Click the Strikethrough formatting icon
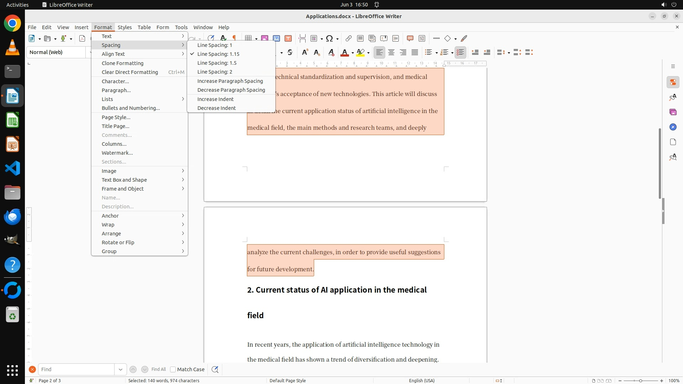683x384 pixels. (x=290, y=52)
